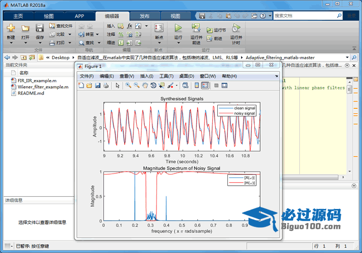Viewport: 362px width, 253px height.
Task: Click Save Figure icon in Figure 1 toolbar
Action: (98, 86)
